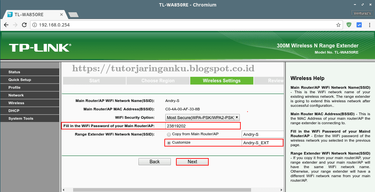Click the main router SSID value Andry-S

pyautogui.click(x=172, y=101)
